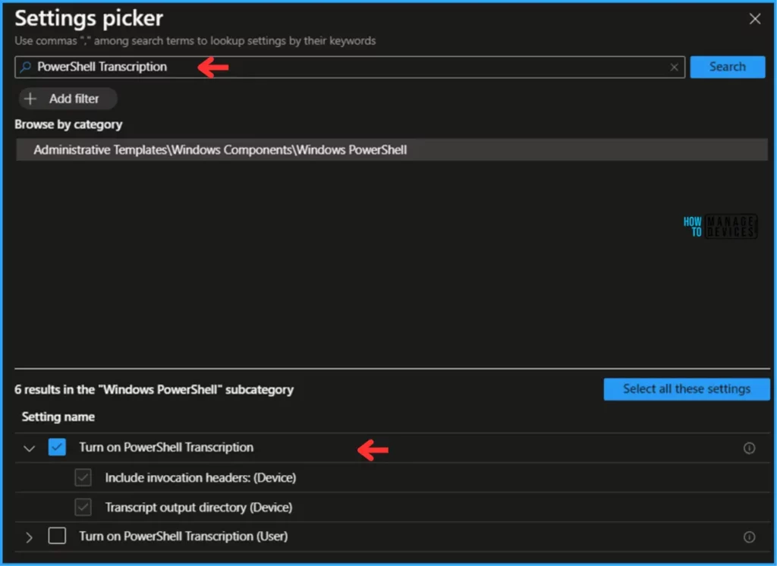Open the Add filter option
777x566 pixels.
(x=68, y=99)
